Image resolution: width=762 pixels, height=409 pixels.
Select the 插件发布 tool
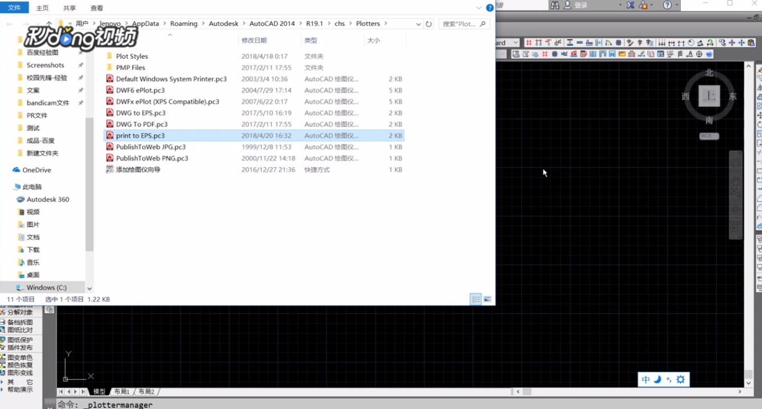pyautogui.click(x=20, y=348)
